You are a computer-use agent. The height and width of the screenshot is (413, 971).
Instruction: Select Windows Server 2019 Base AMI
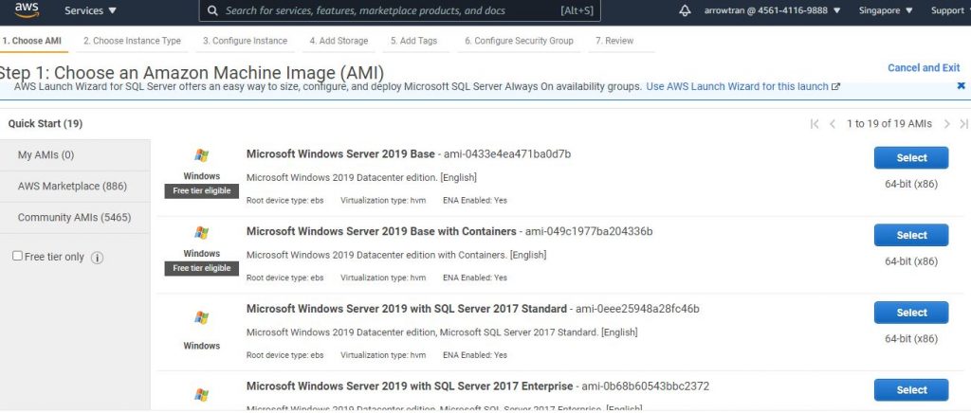tap(911, 157)
